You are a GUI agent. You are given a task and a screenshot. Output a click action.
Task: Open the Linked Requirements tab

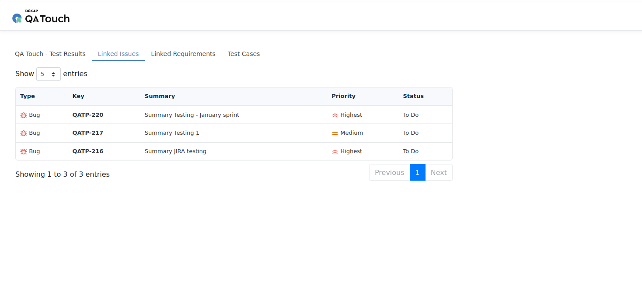[183, 54]
